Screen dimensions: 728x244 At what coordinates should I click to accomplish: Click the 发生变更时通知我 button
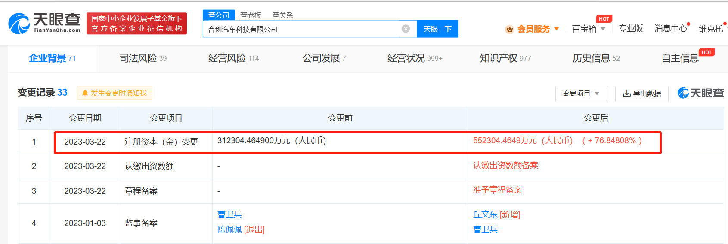click(x=114, y=93)
